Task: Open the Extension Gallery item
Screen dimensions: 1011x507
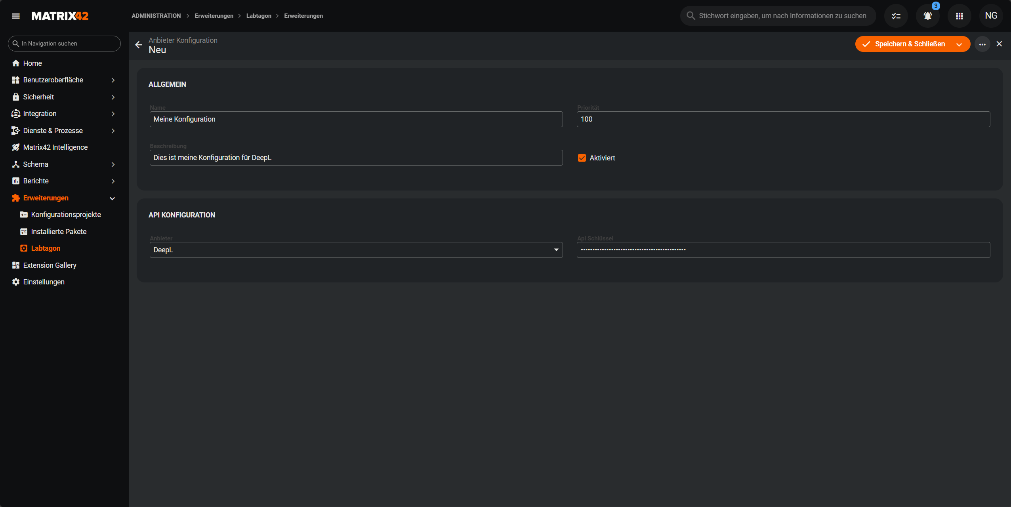Action: pyautogui.click(x=50, y=265)
